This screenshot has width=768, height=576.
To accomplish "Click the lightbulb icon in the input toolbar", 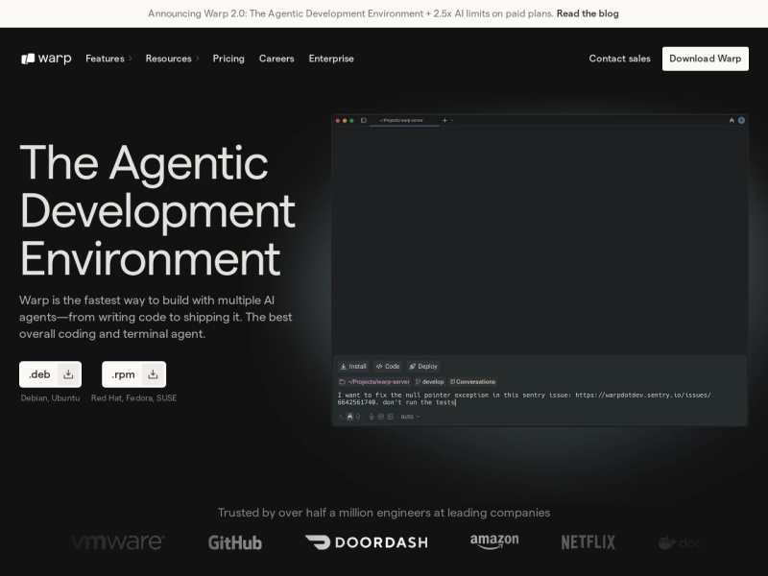I will point(358,417).
